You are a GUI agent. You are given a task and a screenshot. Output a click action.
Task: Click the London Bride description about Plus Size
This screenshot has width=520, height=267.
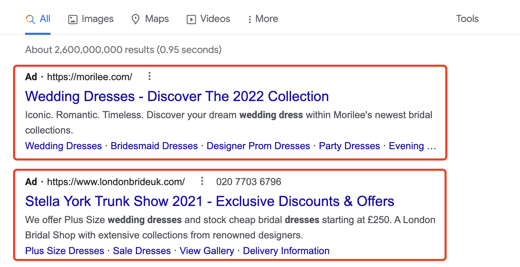(x=230, y=228)
